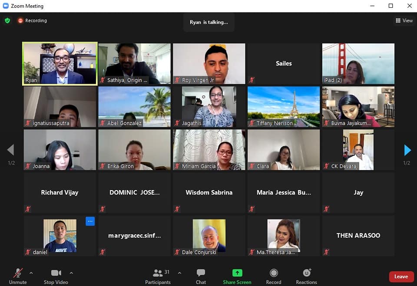
Task: Click muted mic icon on Wisdom Sabrina tile
Action: point(177,209)
